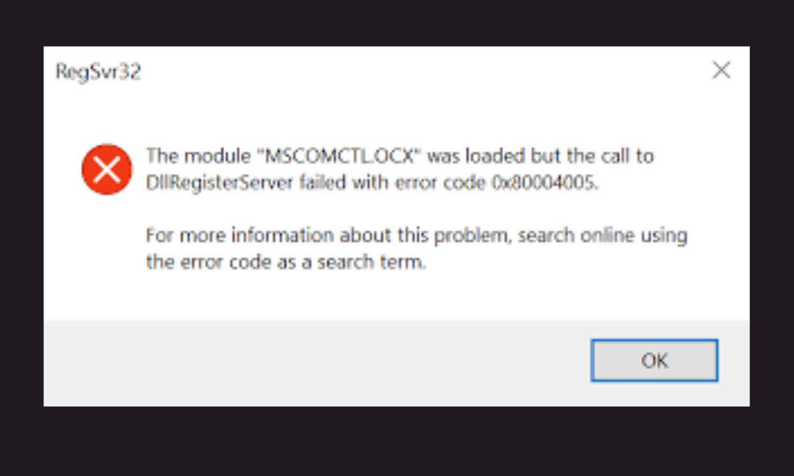This screenshot has height=476, width=794.
Task: Click the circular red badge on the dialog
Action: pyautogui.click(x=106, y=169)
